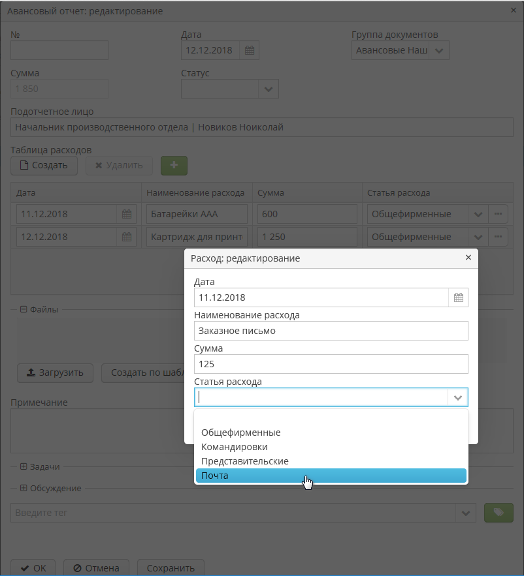524x576 pixels.
Task: Open calendar picker in expense edit dialog
Action: coord(458,297)
